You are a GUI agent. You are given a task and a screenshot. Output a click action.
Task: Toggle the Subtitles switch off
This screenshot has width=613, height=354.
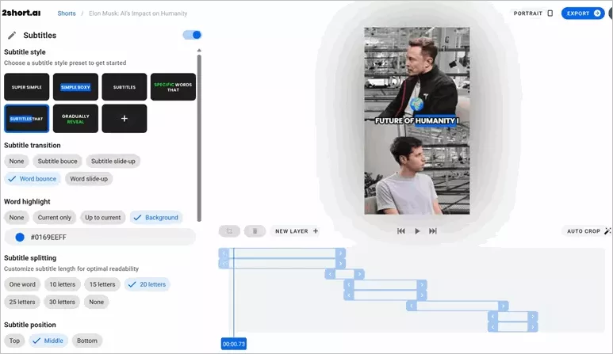[193, 35]
